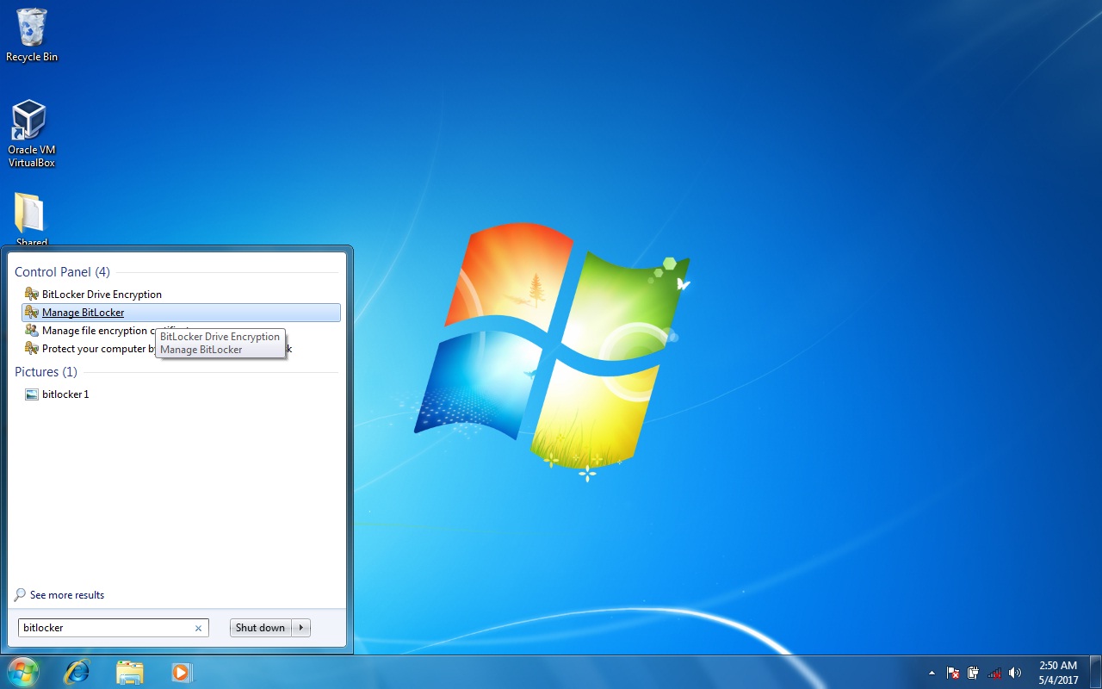Image resolution: width=1102 pixels, height=689 pixels.
Task: Open the volume speaker tray icon
Action: point(1015,673)
